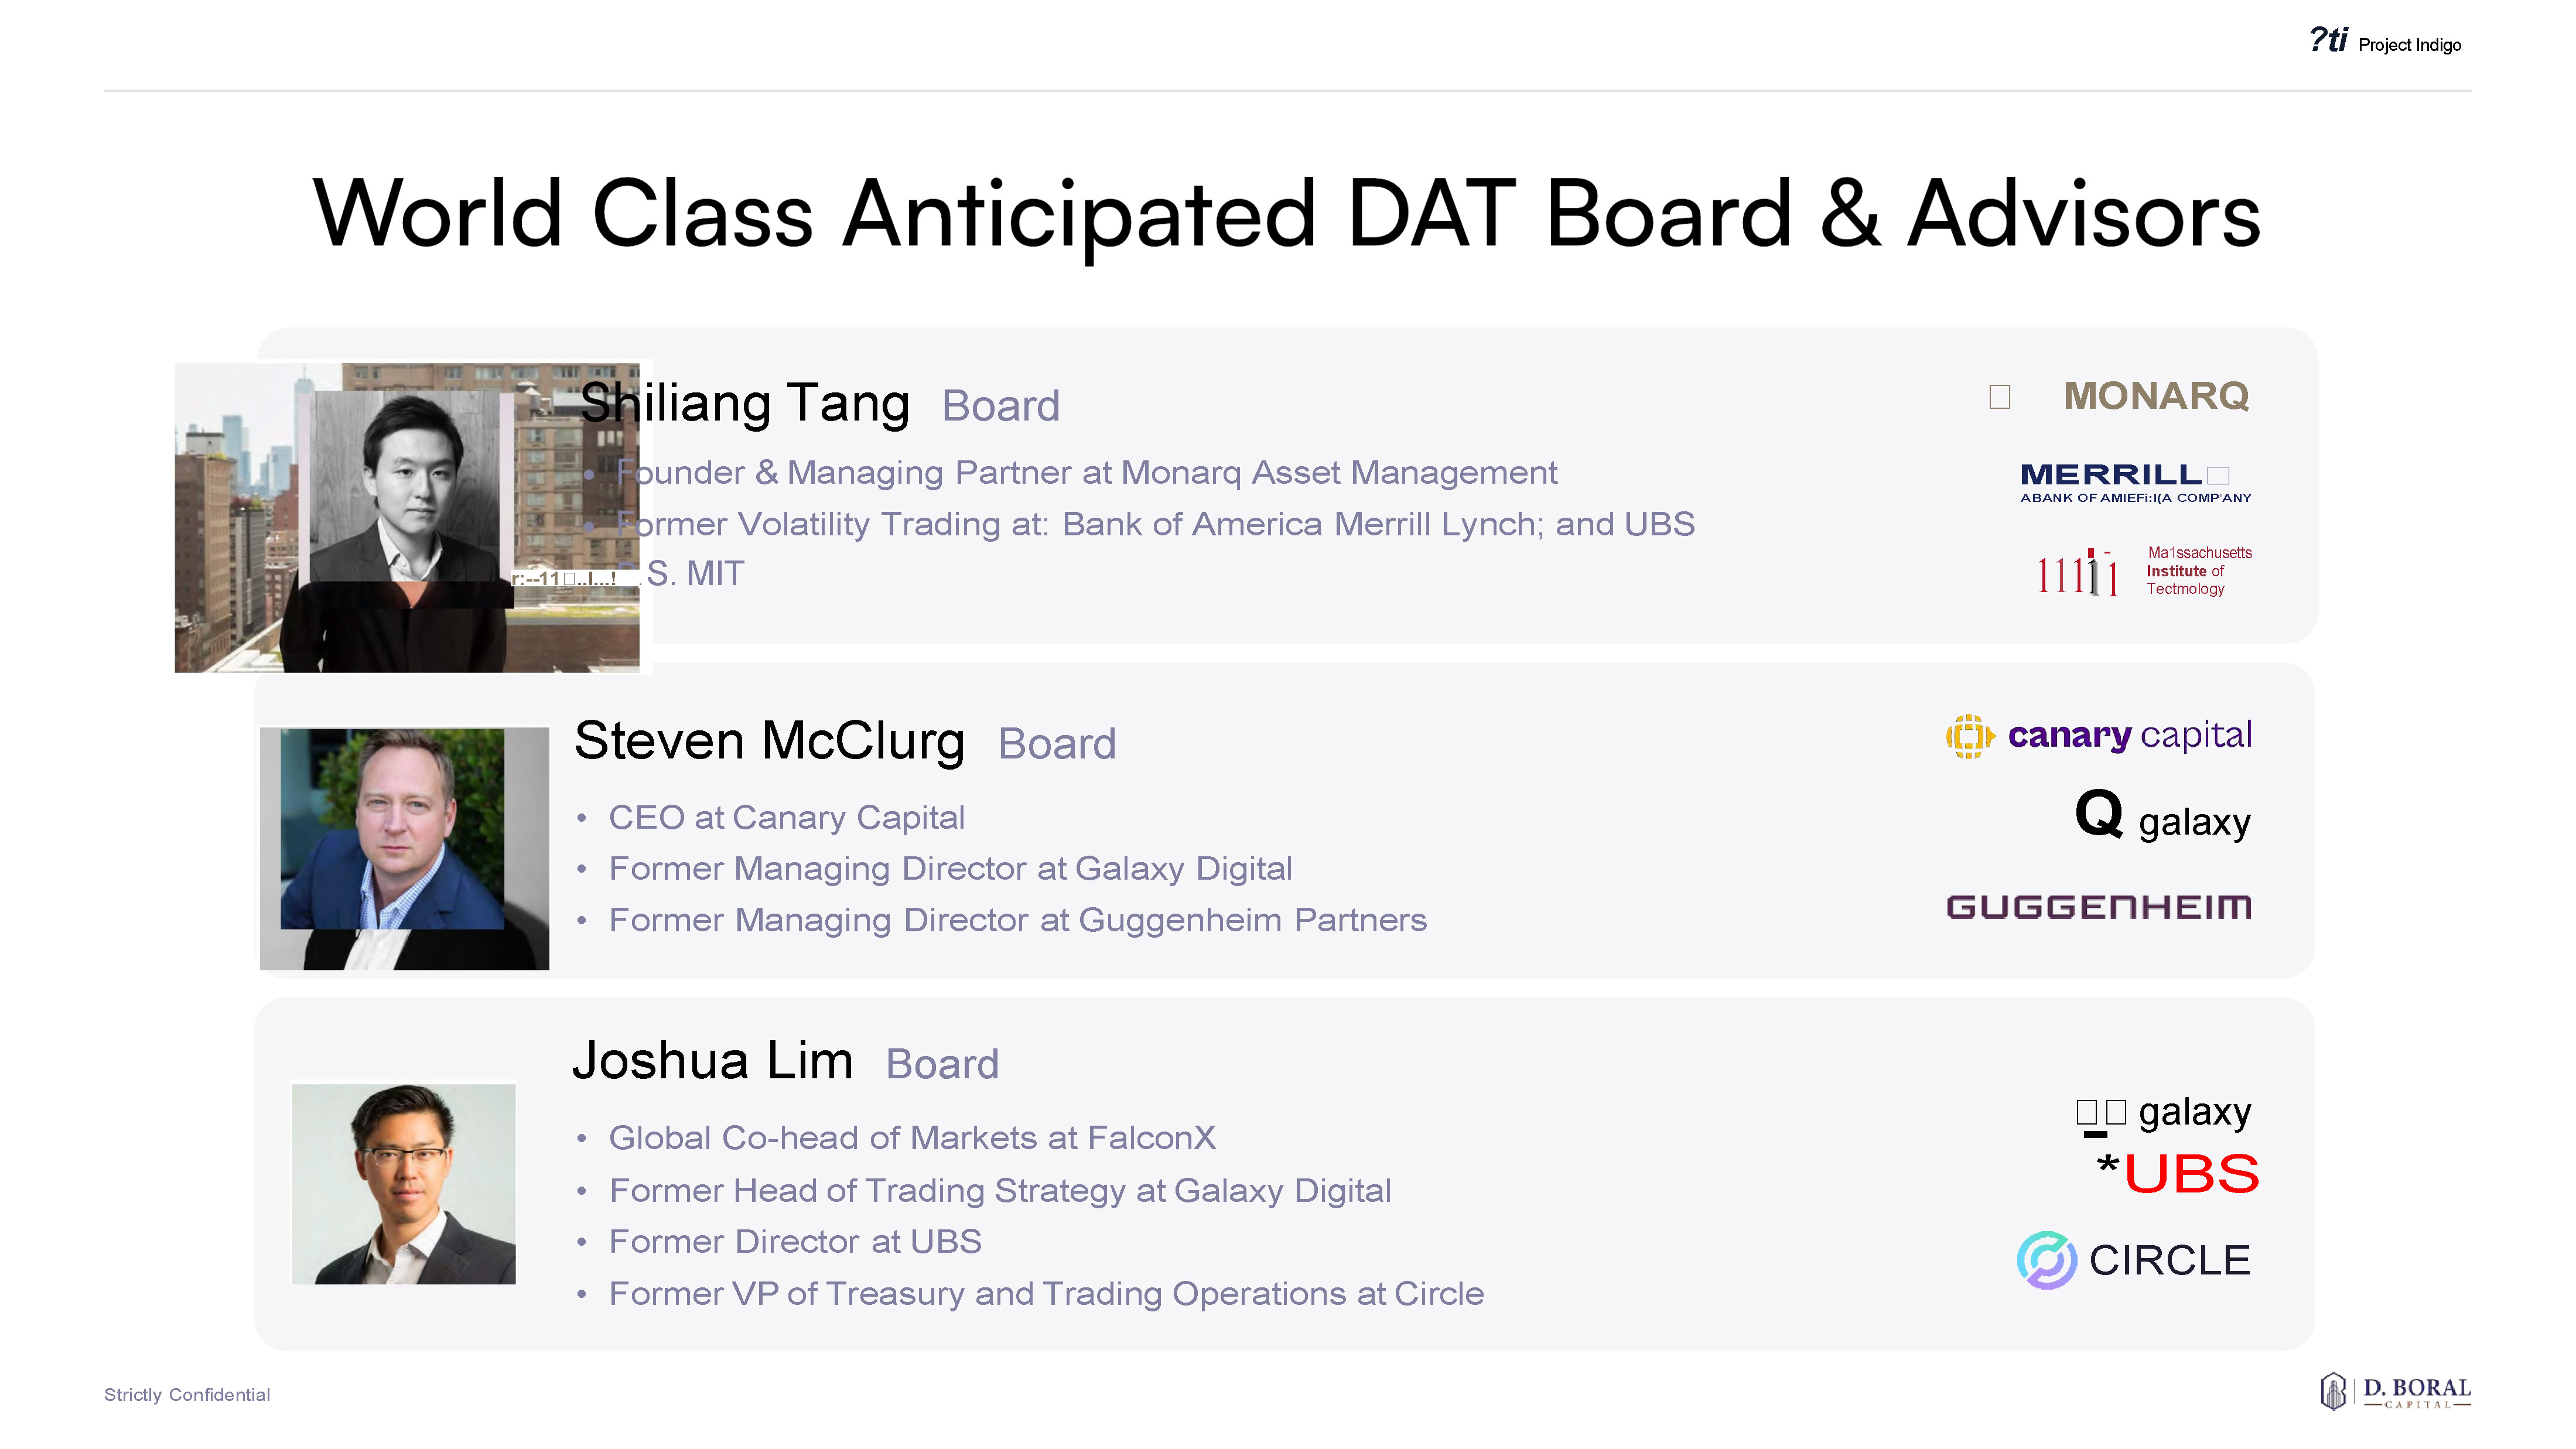Click the Steven McClurg name heading
This screenshot has height=1449, width=2576.
point(769,742)
